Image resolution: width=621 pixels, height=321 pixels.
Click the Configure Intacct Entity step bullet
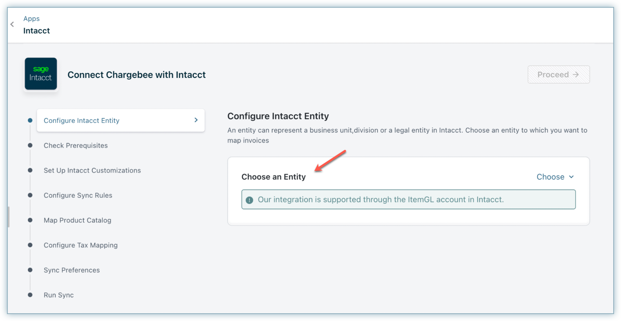pos(30,120)
